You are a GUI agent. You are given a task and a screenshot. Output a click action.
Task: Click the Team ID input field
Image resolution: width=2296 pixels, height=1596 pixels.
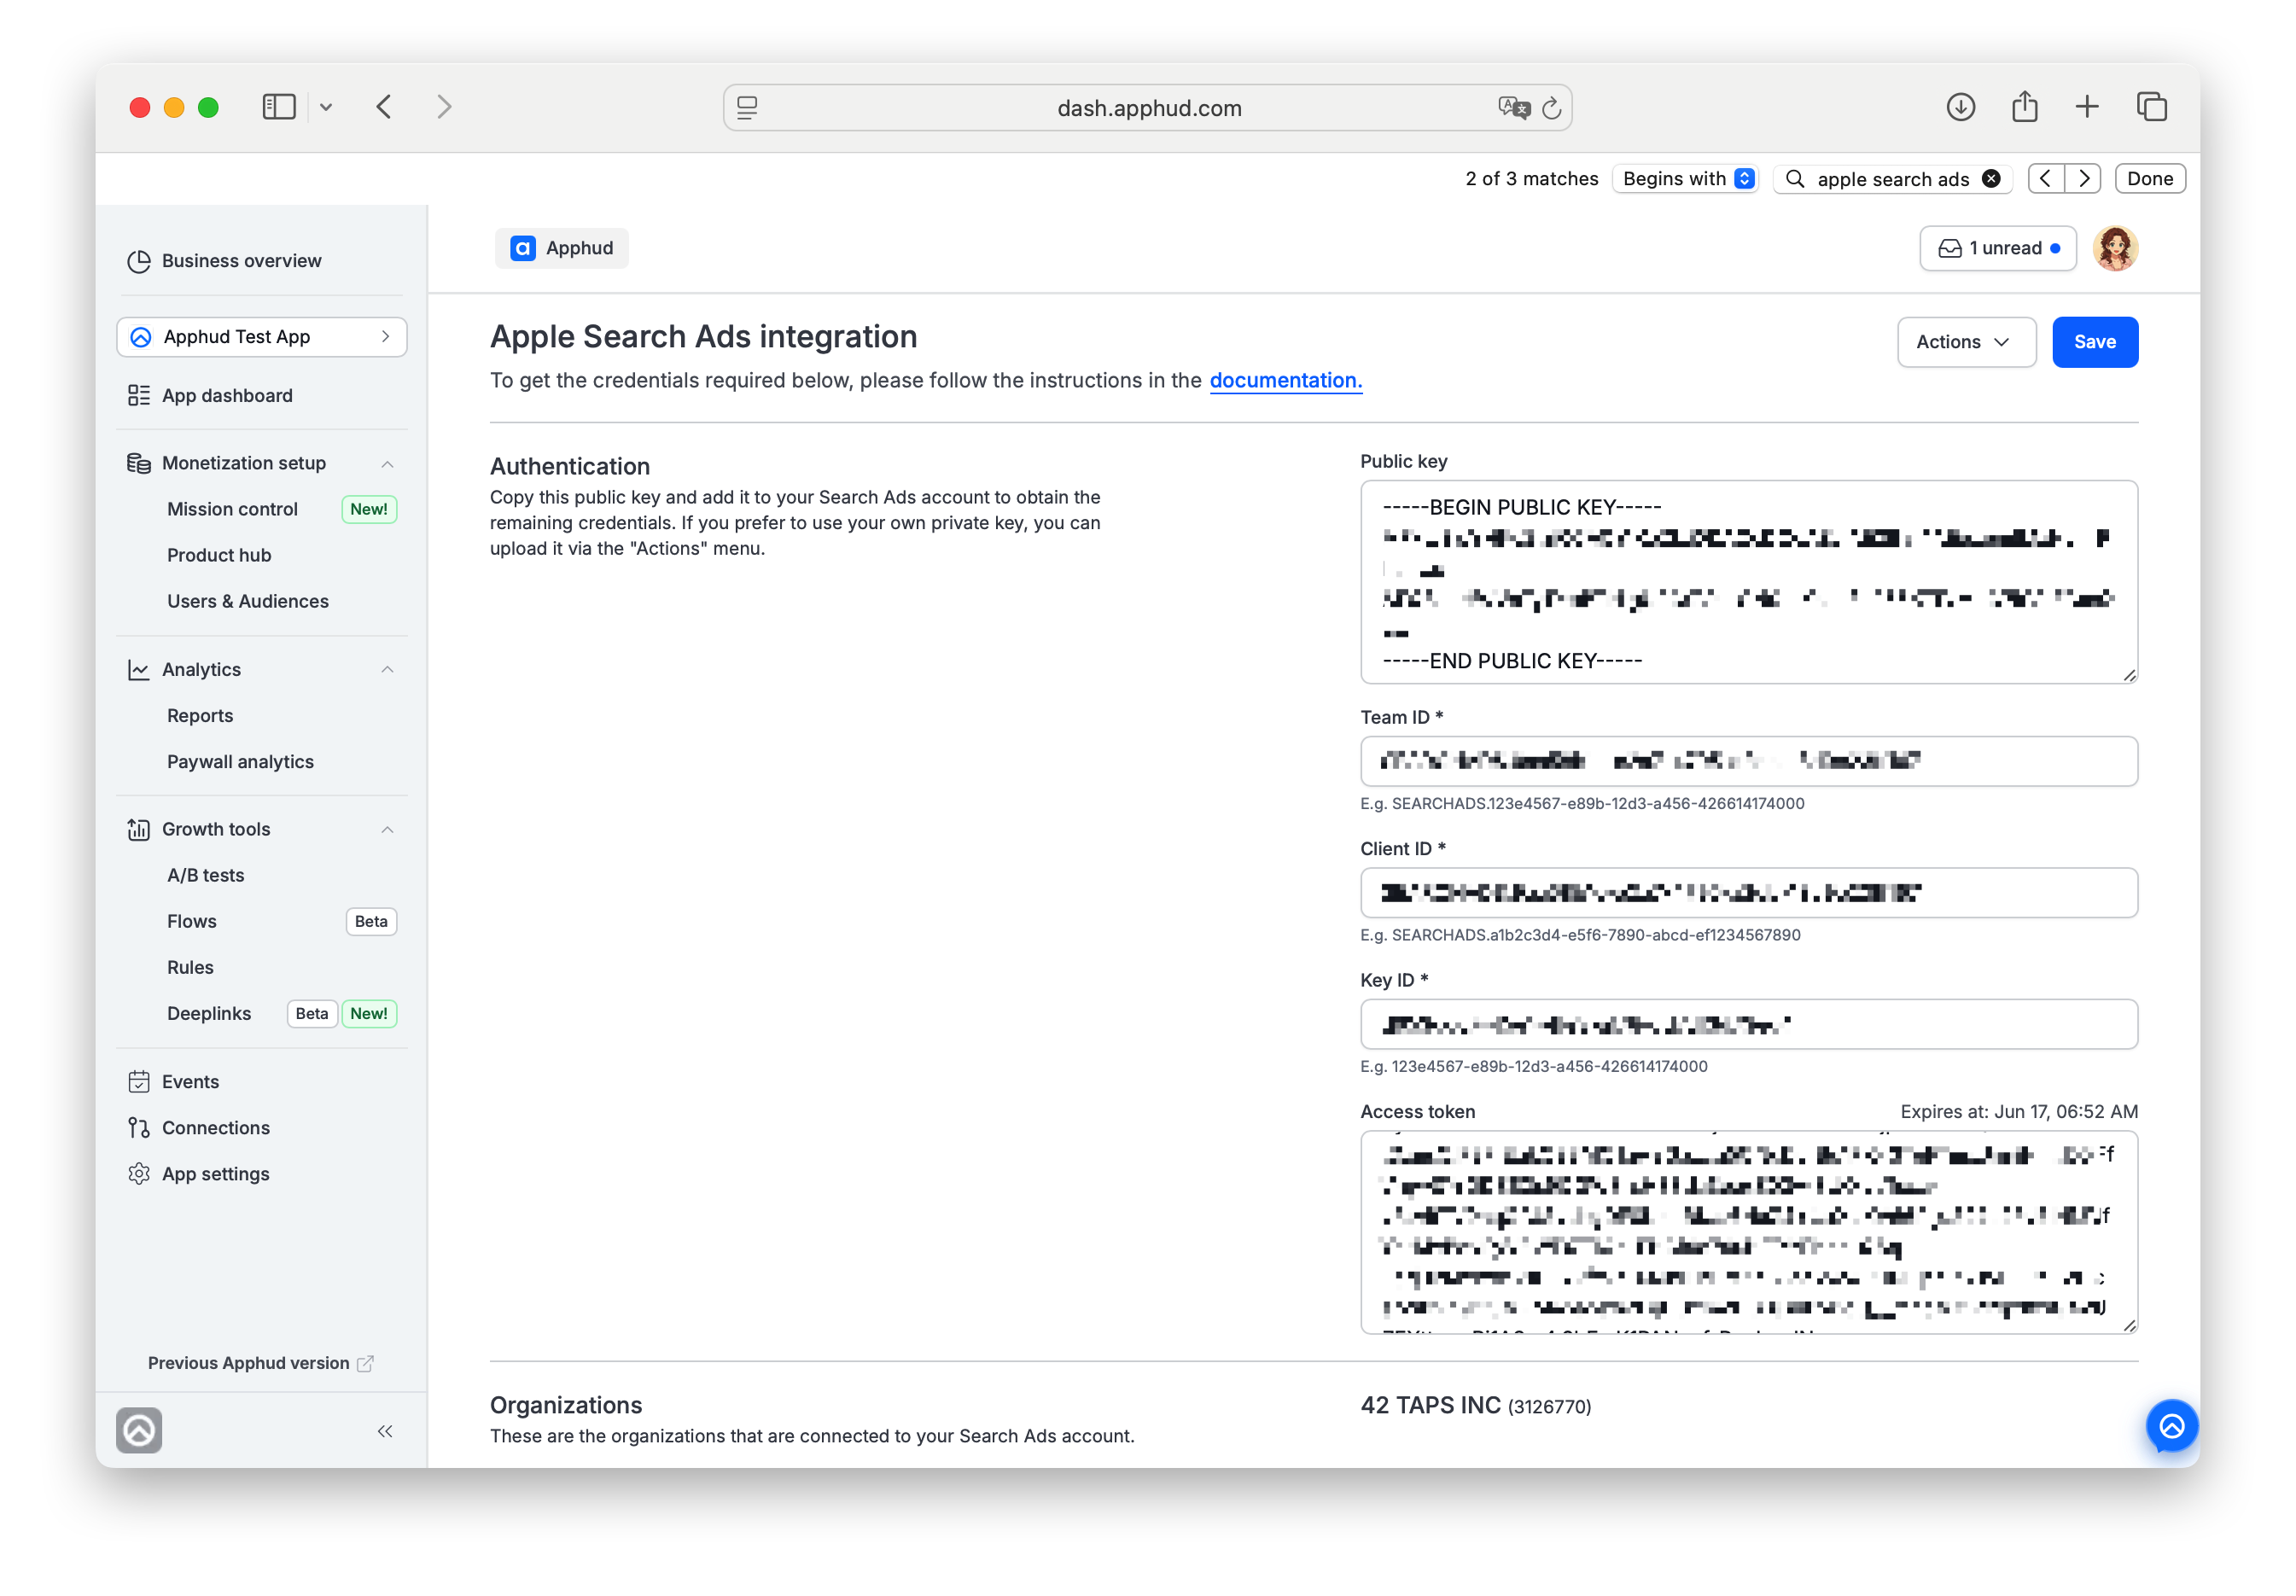pyautogui.click(x=1748, y=761)
